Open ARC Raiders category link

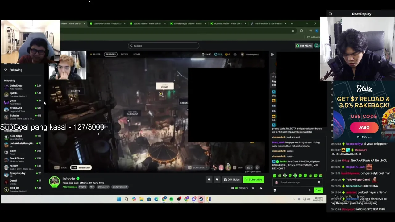tap(69, 187)
